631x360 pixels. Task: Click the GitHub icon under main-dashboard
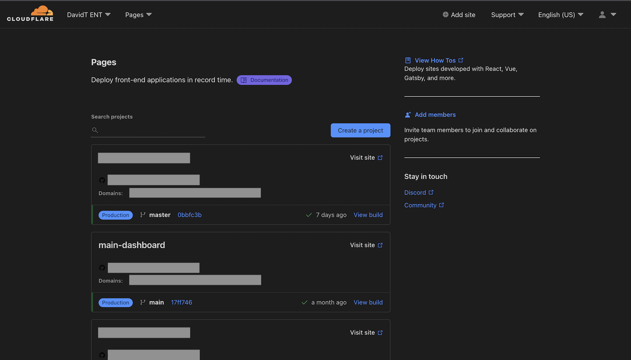coord(102,268)
